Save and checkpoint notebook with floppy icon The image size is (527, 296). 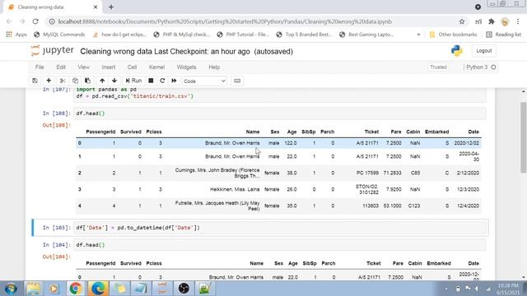[35, 81]
